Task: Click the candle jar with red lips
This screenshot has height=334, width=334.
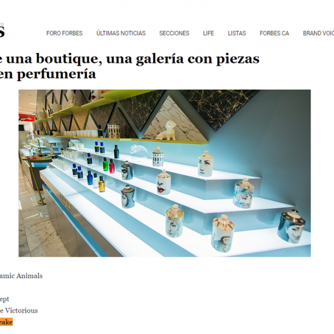Action: (164, 183)
